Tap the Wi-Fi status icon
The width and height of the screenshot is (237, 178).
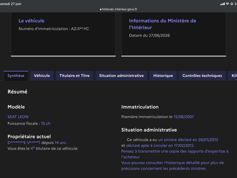(227, 4)
